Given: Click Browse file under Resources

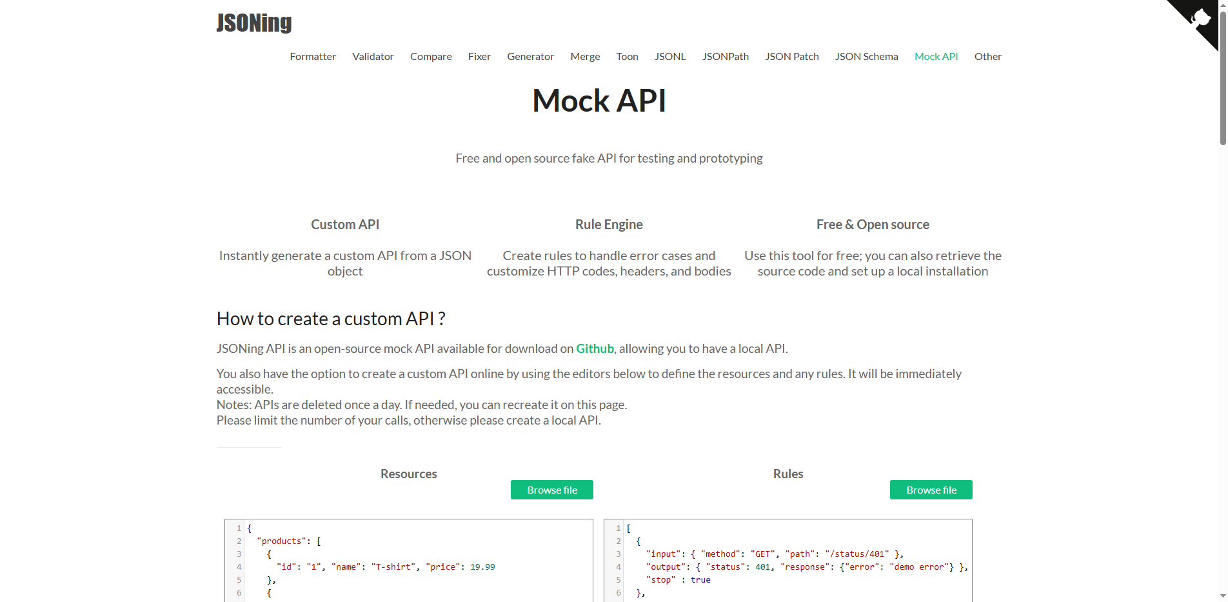Looking at the screenshot, I should click(551, 490).
